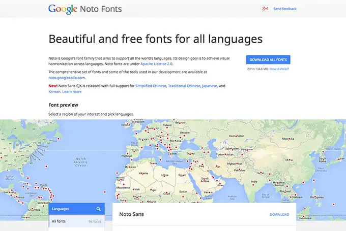This screenshot has height=231, width=346.
Task: Open the Simplified Chinese link
Action: click(x=151, y=86)
